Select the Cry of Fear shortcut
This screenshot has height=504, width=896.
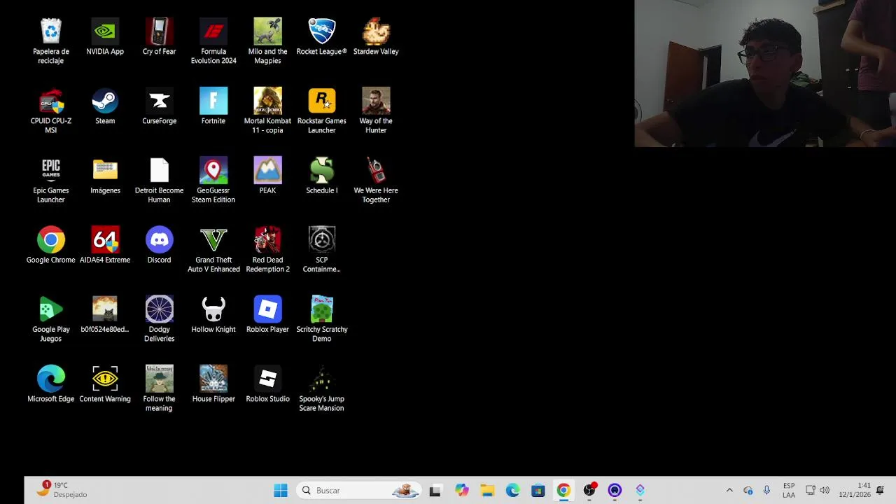[159, 36]
